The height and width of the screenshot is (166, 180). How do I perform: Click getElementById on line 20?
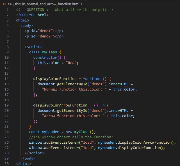tap(72, 111)
